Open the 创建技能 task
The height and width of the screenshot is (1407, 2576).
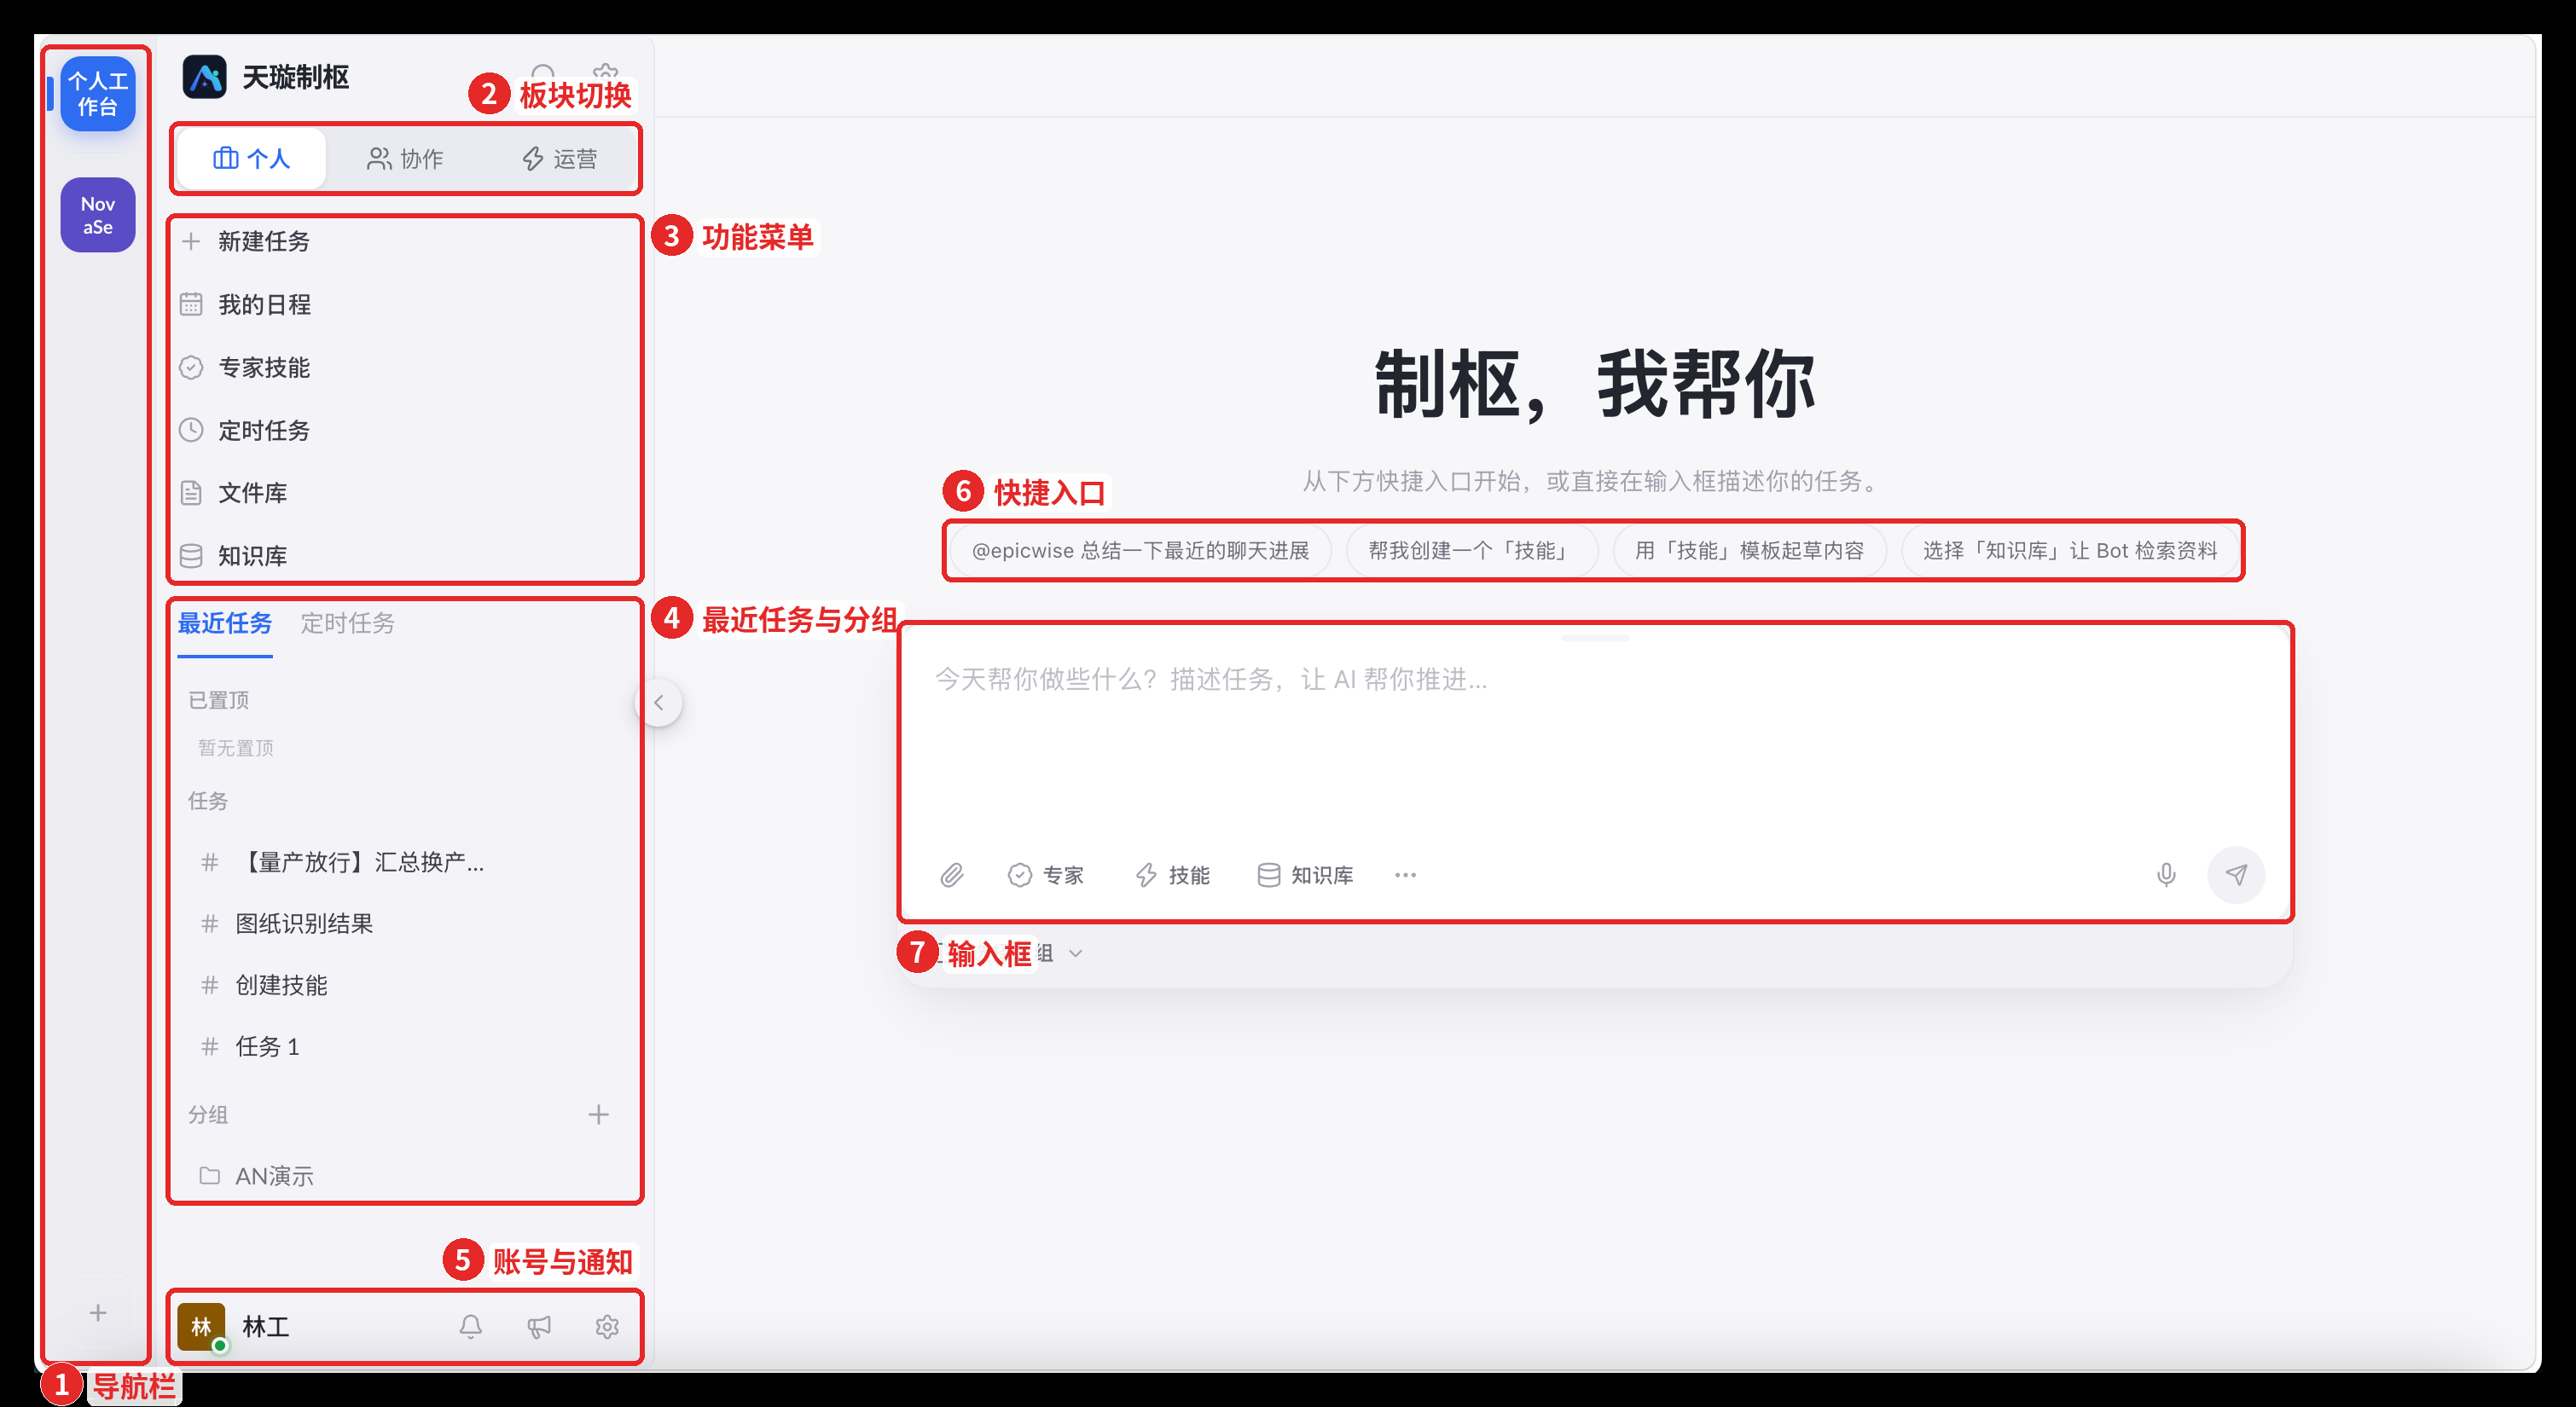tap(404, 985)
